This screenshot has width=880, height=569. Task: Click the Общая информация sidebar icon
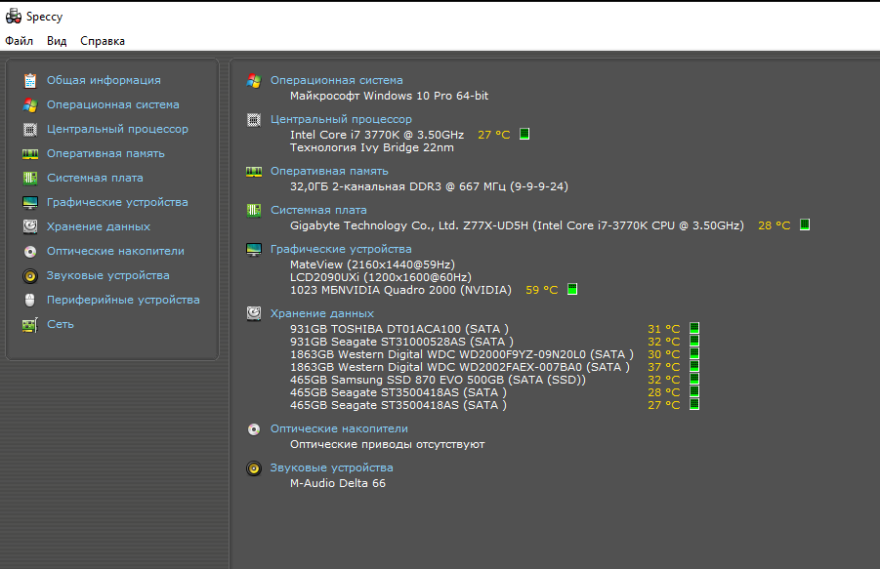(30, 81)
